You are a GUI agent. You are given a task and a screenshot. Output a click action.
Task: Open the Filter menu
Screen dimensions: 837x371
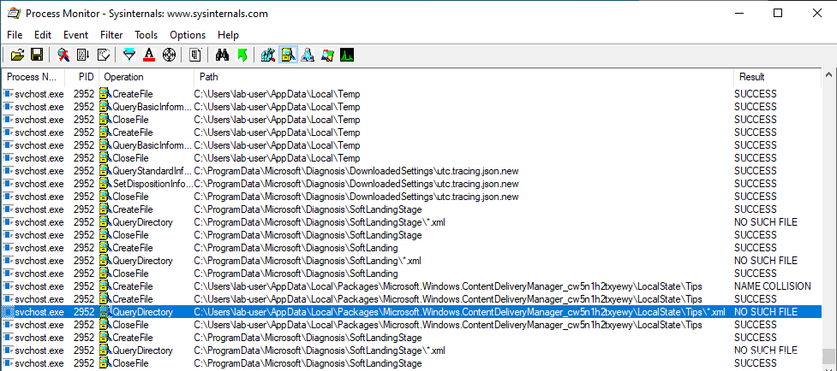point(111,35)
